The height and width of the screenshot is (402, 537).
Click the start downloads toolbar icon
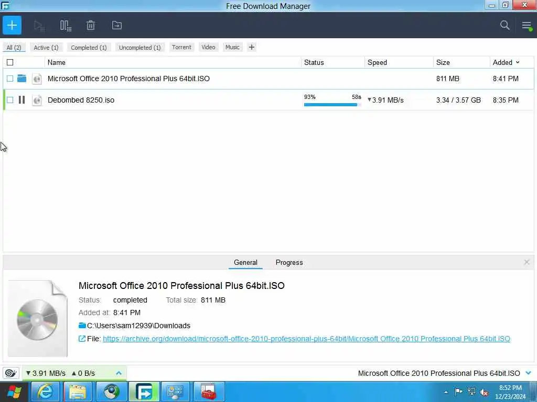(x=39, y=26)
